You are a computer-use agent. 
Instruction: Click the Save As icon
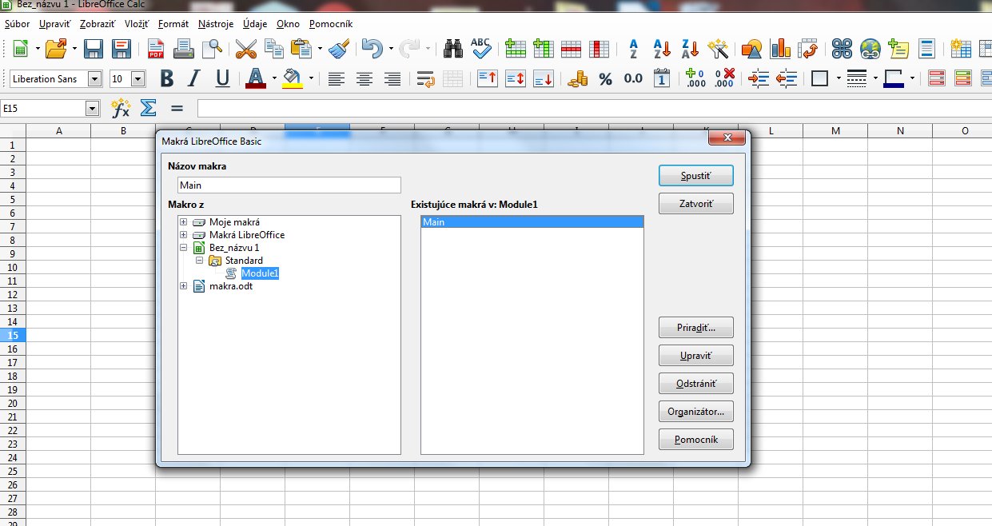point(122,49)
